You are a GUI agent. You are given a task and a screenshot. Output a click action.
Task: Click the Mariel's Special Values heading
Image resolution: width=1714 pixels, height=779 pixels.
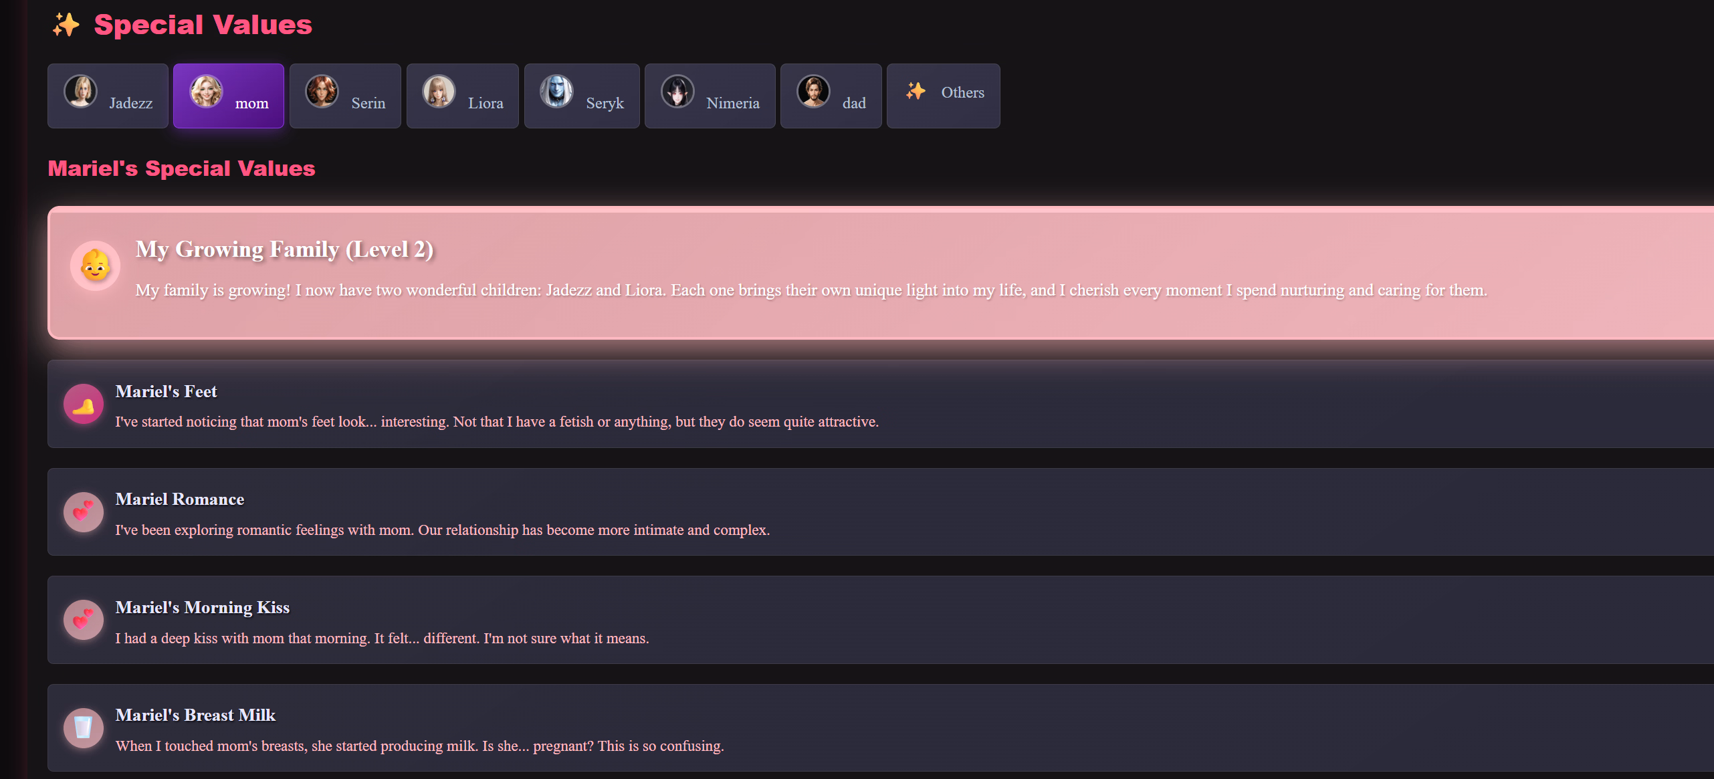pos(181,169)
